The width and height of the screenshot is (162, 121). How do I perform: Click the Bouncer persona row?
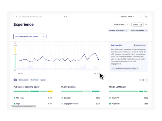81,98
